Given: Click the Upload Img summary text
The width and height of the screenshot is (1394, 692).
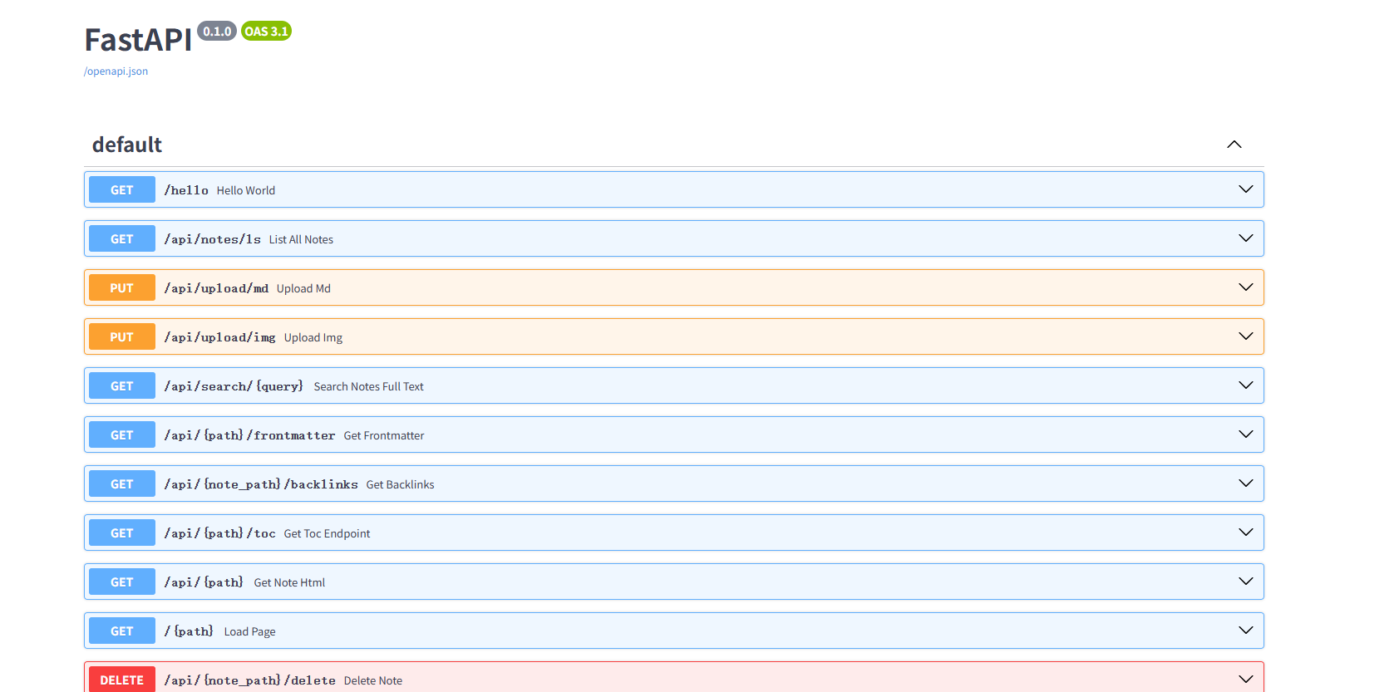Looking at the screenshot, I should [313, 337].
